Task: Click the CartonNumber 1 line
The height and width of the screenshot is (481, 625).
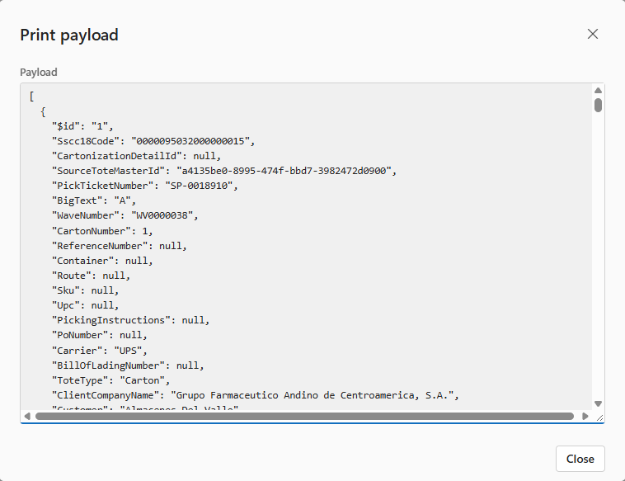Action: tap(102, 231)
